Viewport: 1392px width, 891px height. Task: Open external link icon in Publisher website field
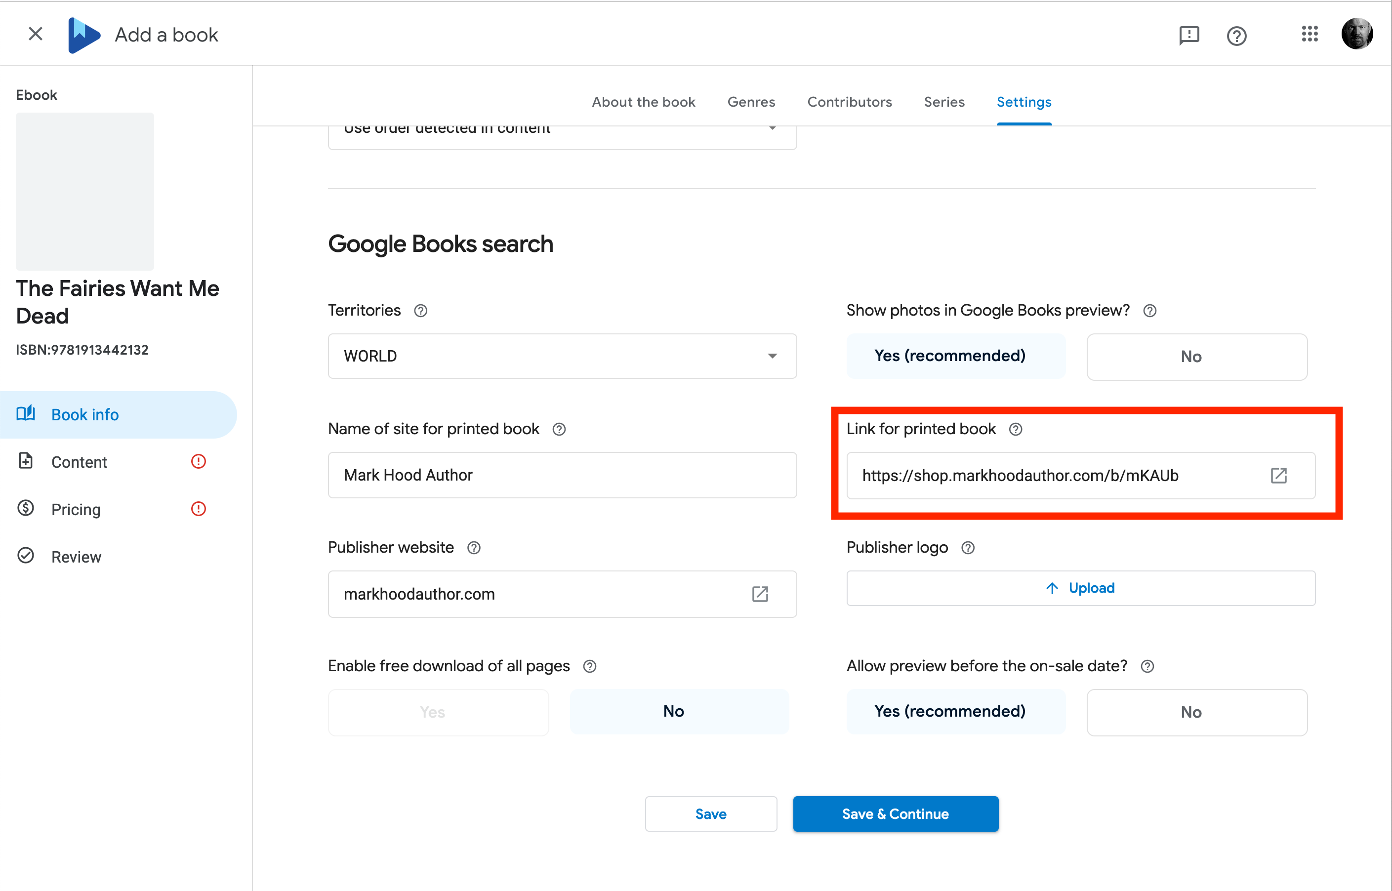[x=760, y=594]
